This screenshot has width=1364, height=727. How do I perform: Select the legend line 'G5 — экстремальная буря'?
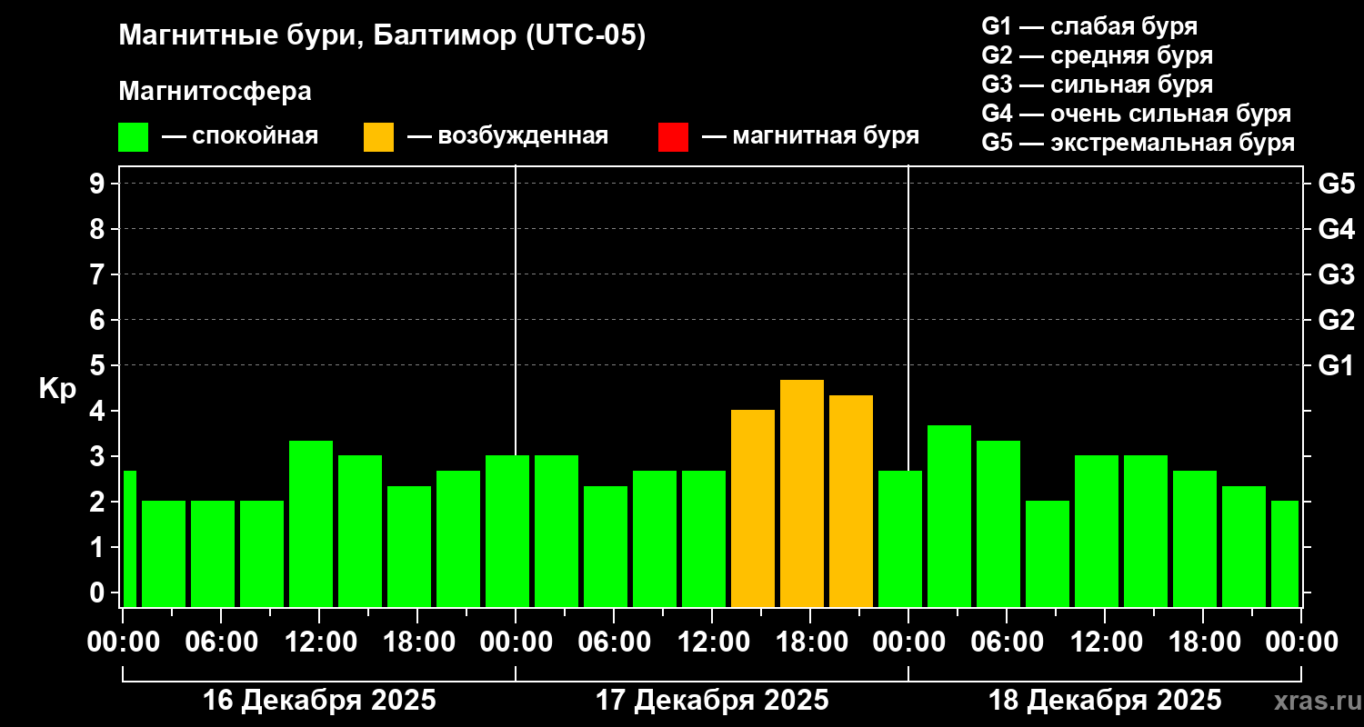(x=1138, y=143)
